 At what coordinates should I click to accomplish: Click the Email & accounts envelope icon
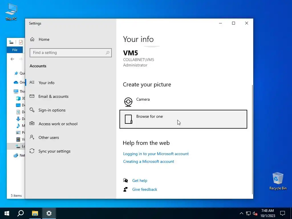point(32,96)
